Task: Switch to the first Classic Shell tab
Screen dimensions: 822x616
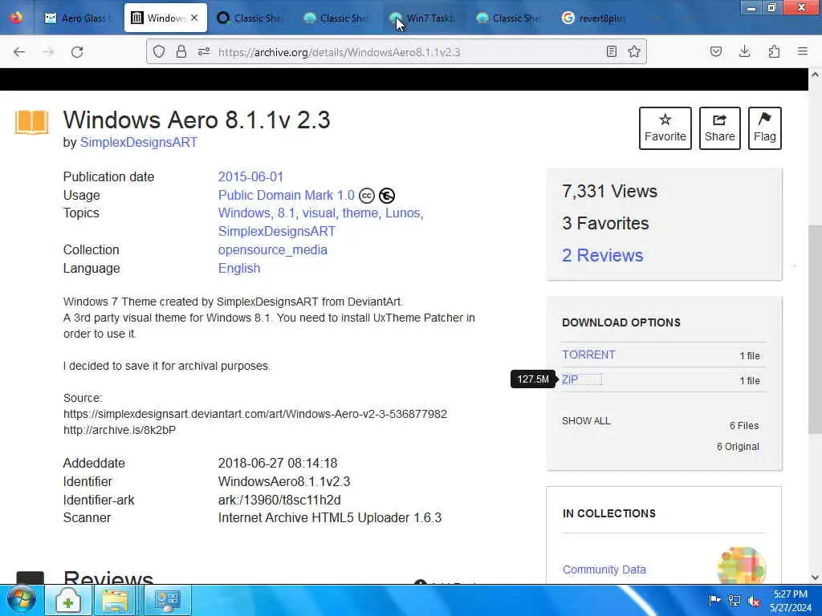Action: (250, 18)
